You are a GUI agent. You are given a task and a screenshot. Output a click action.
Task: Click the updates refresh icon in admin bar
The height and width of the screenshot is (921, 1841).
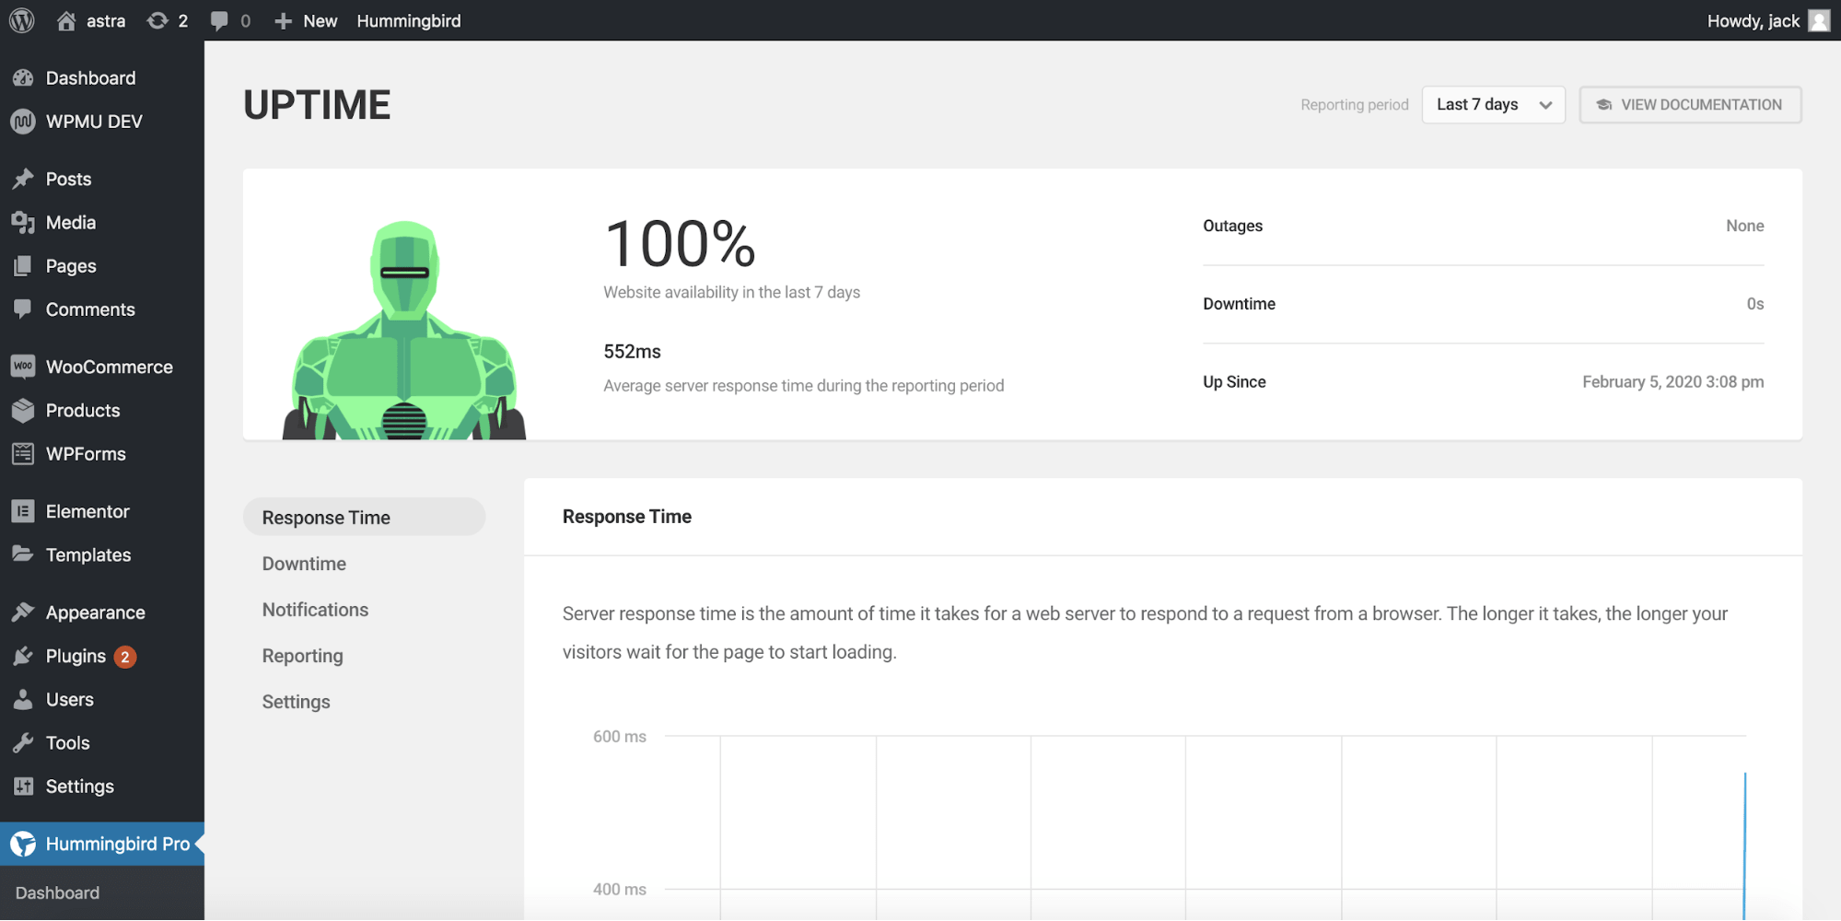click(157, 20)
